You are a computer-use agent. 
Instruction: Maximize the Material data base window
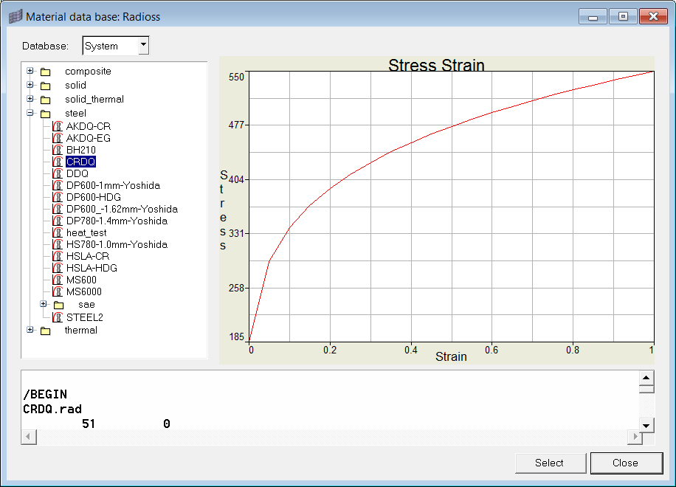[624, 16]
